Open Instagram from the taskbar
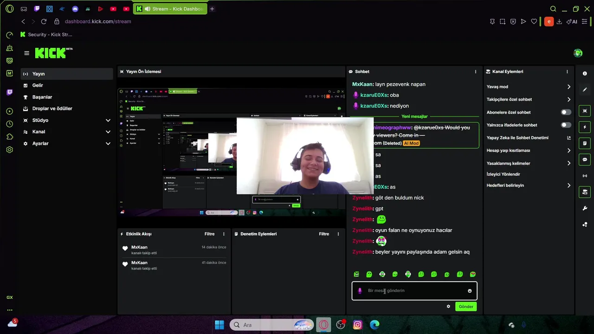 point(357,325)
